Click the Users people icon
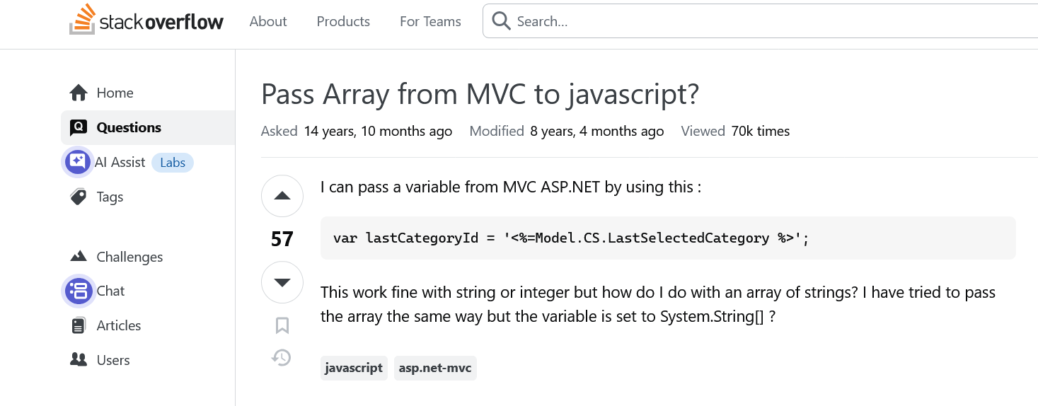Image resolution: width=1038 pixels, height=406 pixels. 79,360
